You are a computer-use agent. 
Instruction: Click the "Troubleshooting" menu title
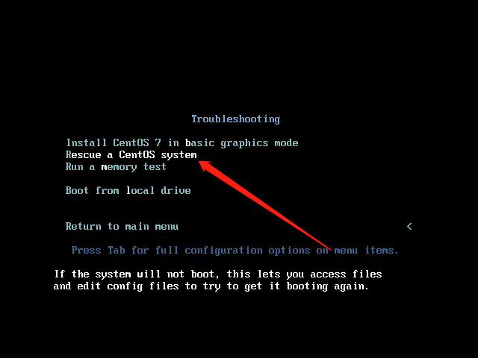pyautogui.click(x=236, y=119)
